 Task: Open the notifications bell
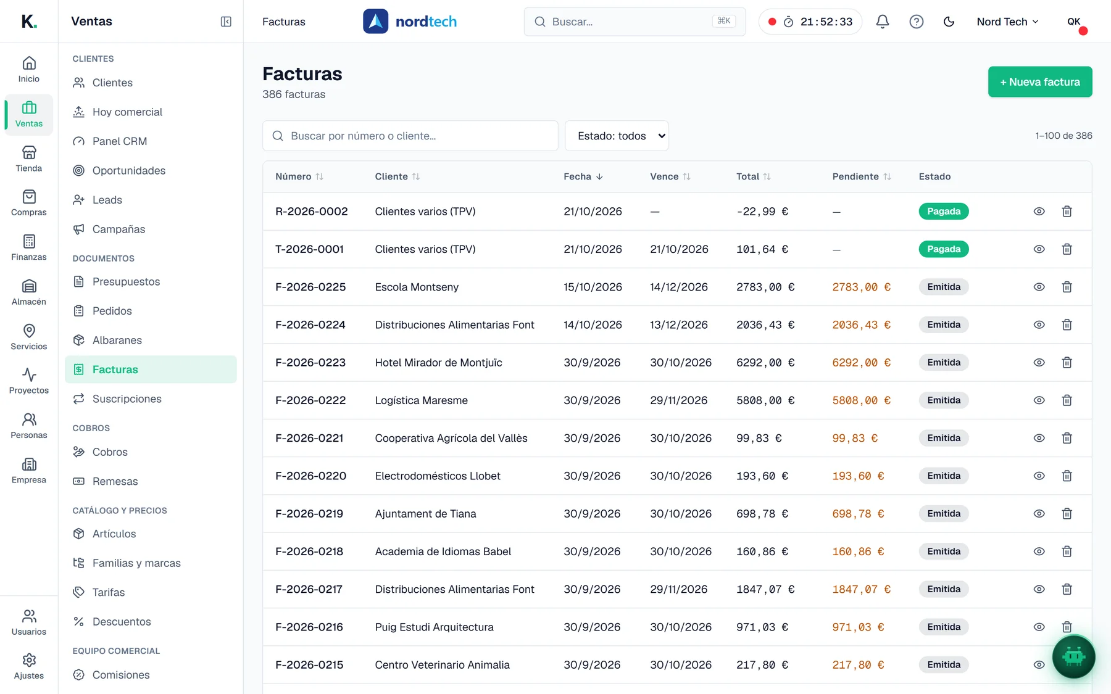click(x=883, y=22)
